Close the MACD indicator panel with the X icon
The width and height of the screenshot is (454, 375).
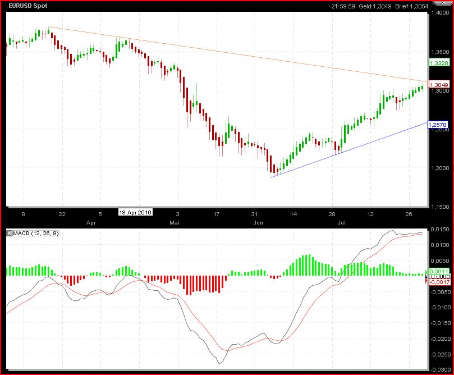tap(10, 233)
